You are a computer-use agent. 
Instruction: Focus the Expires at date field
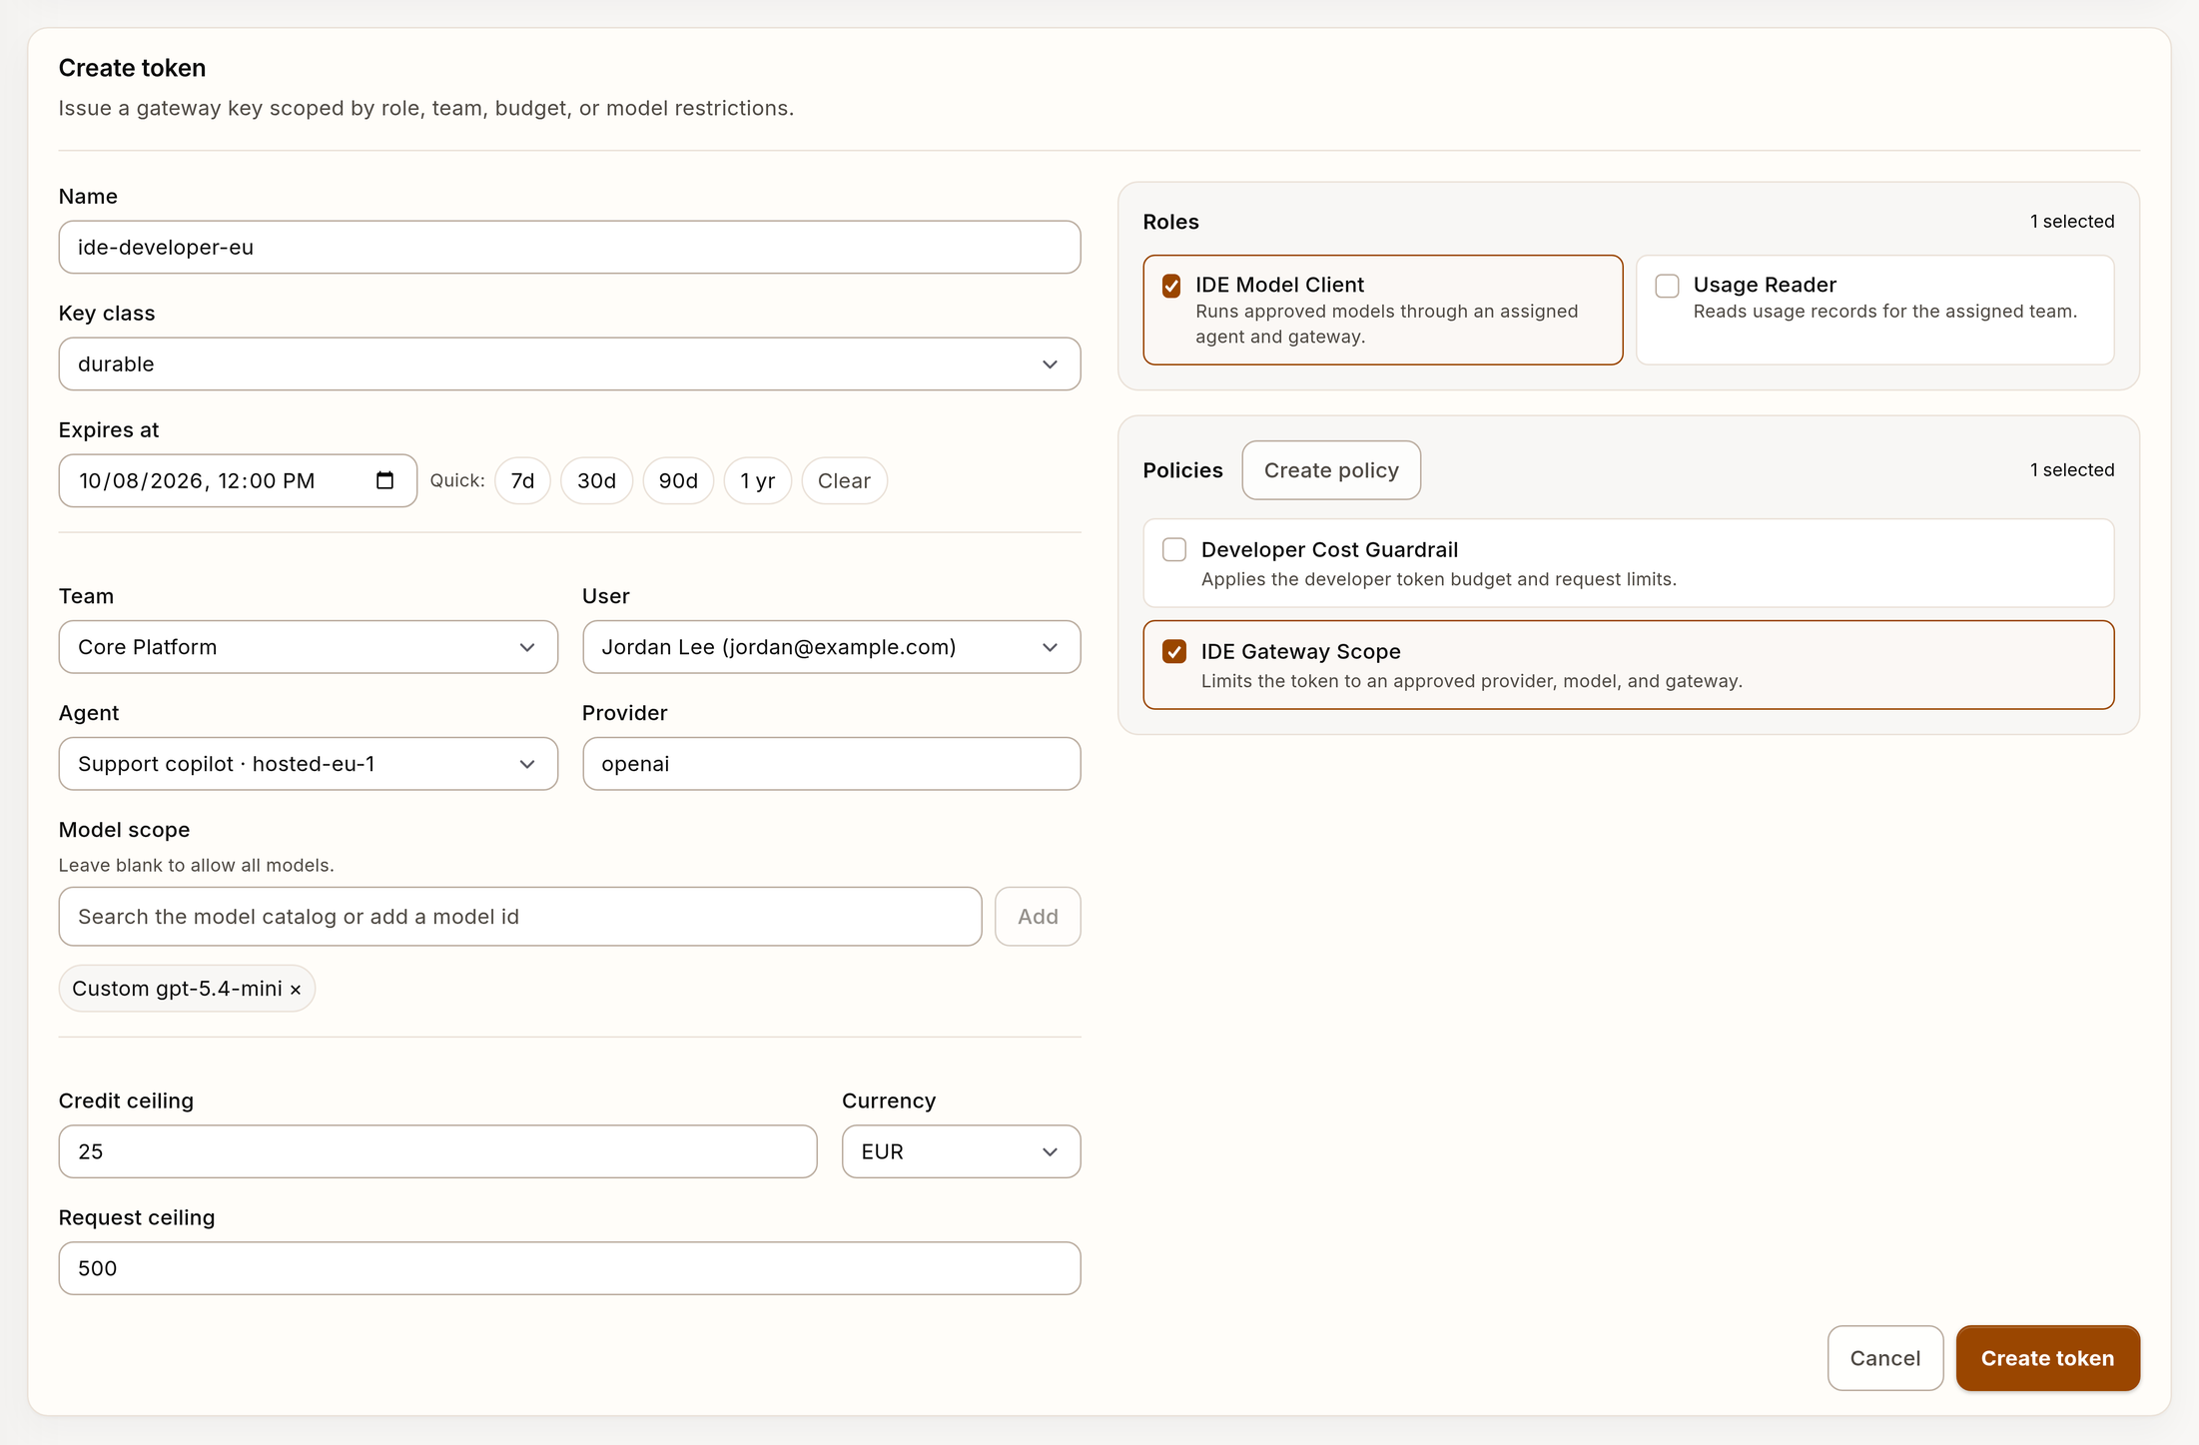tap(238, 480)
